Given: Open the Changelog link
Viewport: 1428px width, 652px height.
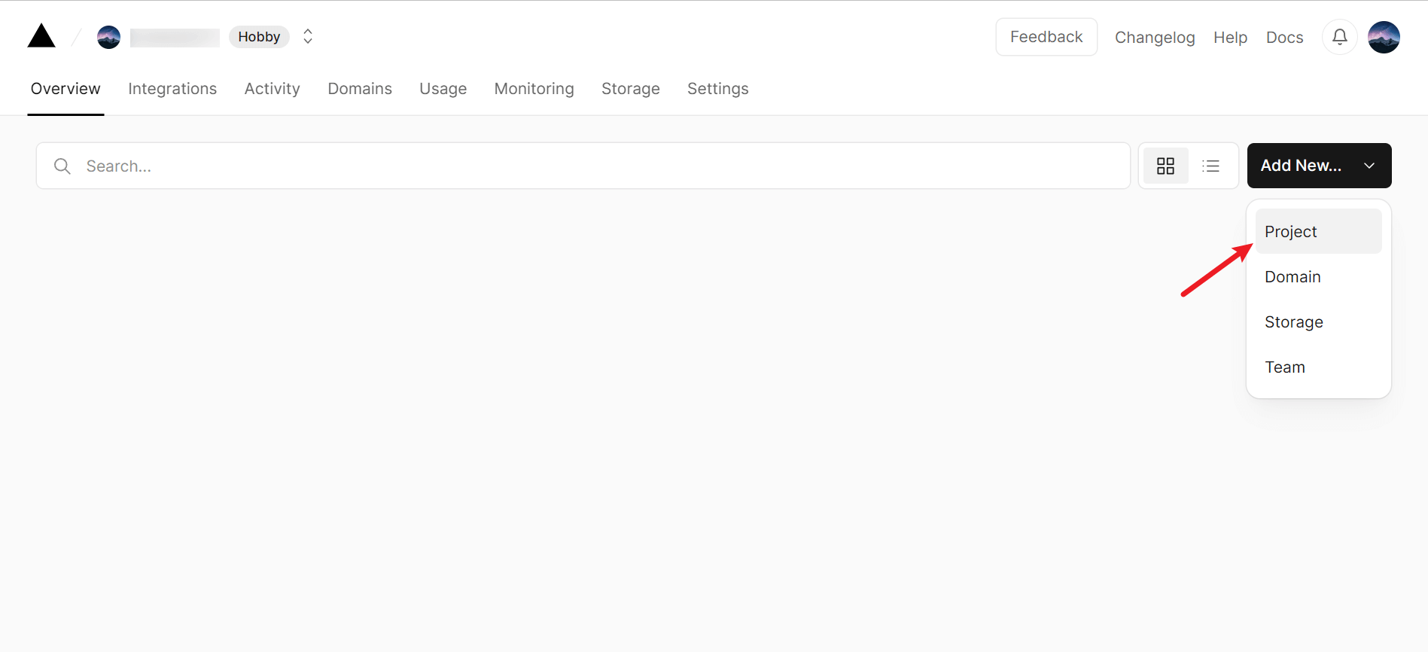Looking at the screenshot, I should [1154, 38].
